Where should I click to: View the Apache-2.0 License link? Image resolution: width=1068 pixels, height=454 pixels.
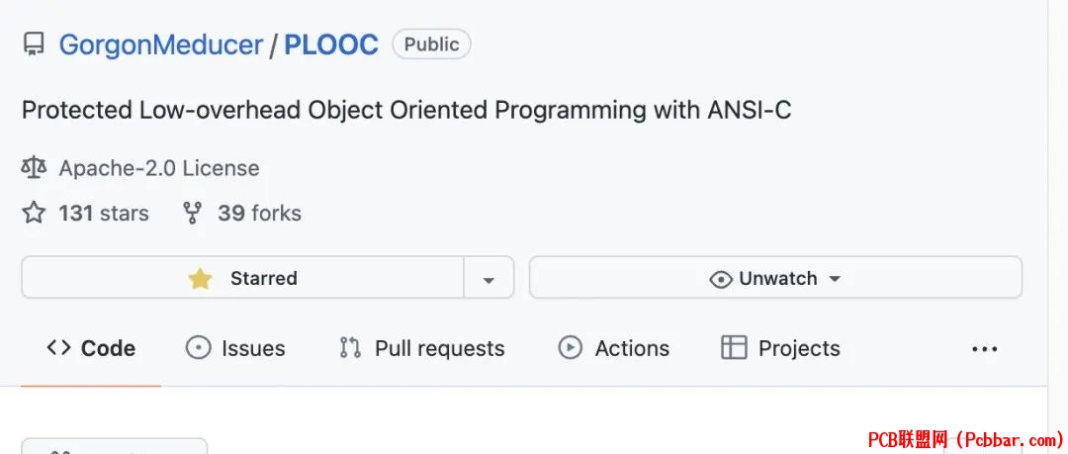[x=159, y=168]
